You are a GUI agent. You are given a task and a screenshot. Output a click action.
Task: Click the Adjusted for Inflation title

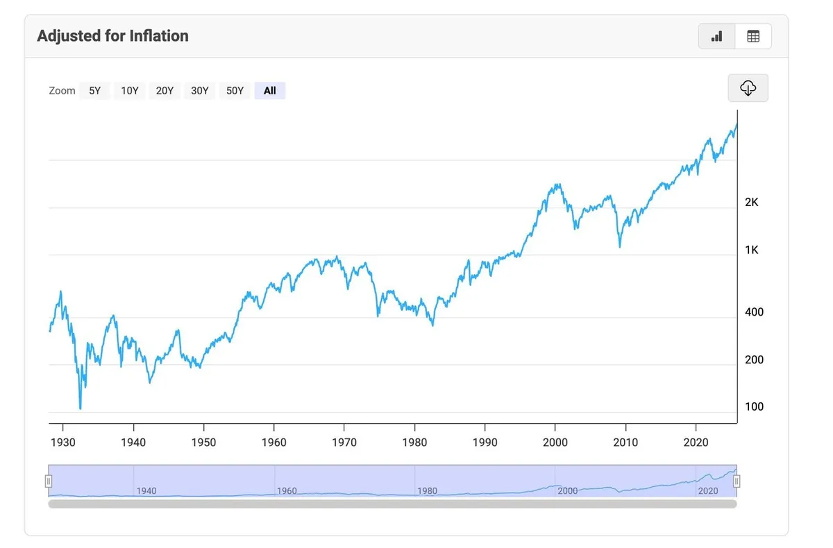click(112, 36)
